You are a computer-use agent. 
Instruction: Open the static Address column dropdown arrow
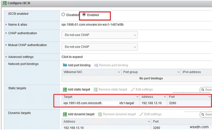pyautogui.click(x=165, y=97)
